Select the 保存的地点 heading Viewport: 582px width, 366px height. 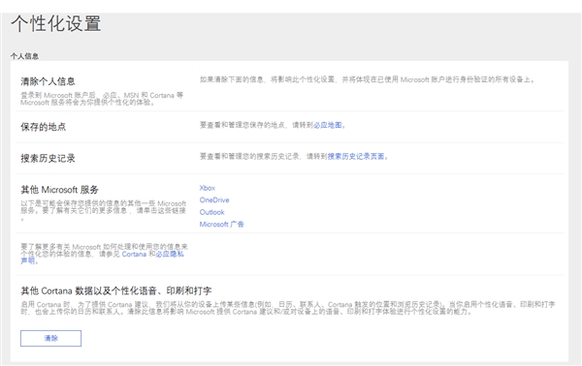(43, 127)
